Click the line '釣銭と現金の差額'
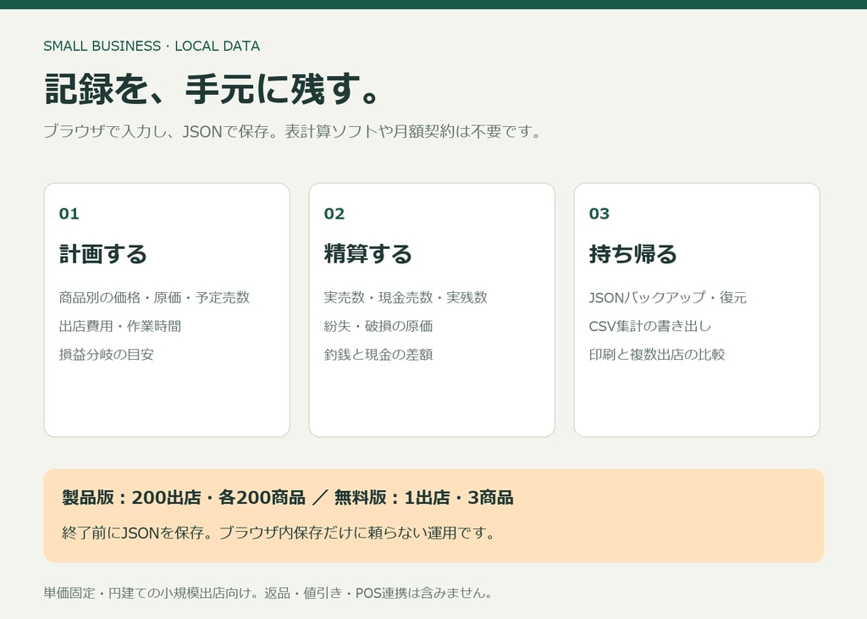 (x=378, y=355)
